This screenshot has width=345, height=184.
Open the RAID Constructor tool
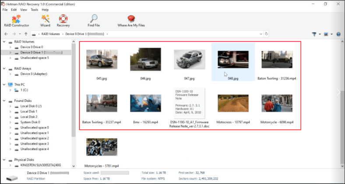pyautogui.click(x=17, y=21)
